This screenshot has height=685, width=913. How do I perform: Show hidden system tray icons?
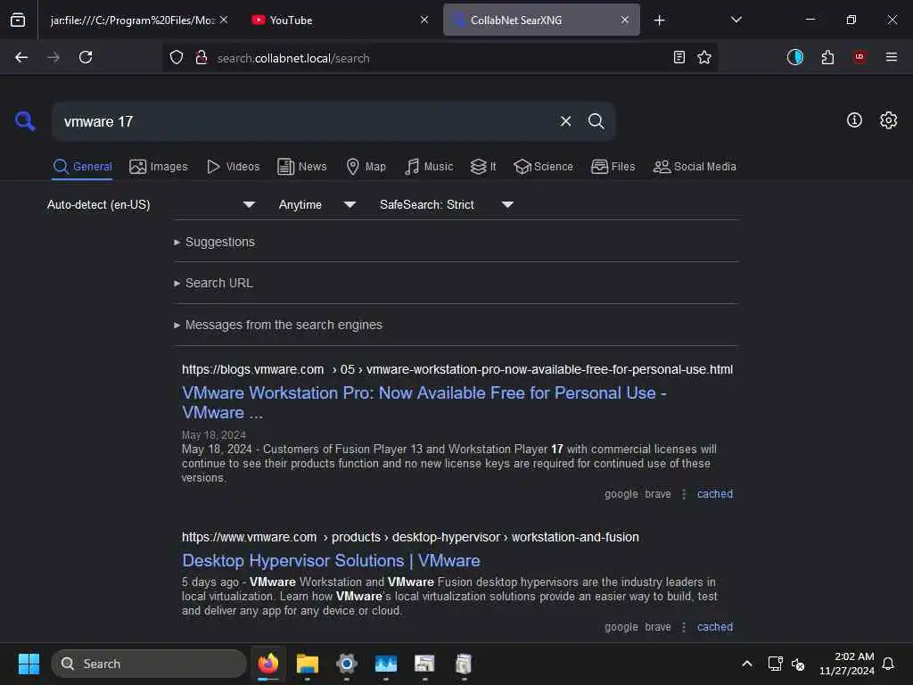(746, 664)
